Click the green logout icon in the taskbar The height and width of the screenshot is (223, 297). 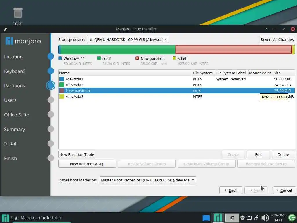tap(292, 218)
